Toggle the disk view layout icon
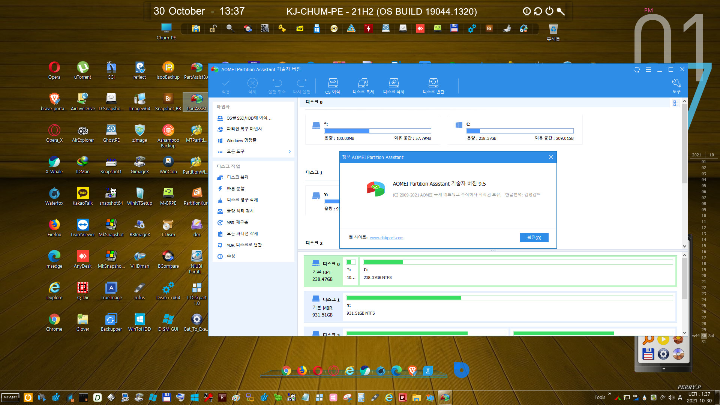The image size is (720, 405). pyautogui.click(x=676, y=103)
